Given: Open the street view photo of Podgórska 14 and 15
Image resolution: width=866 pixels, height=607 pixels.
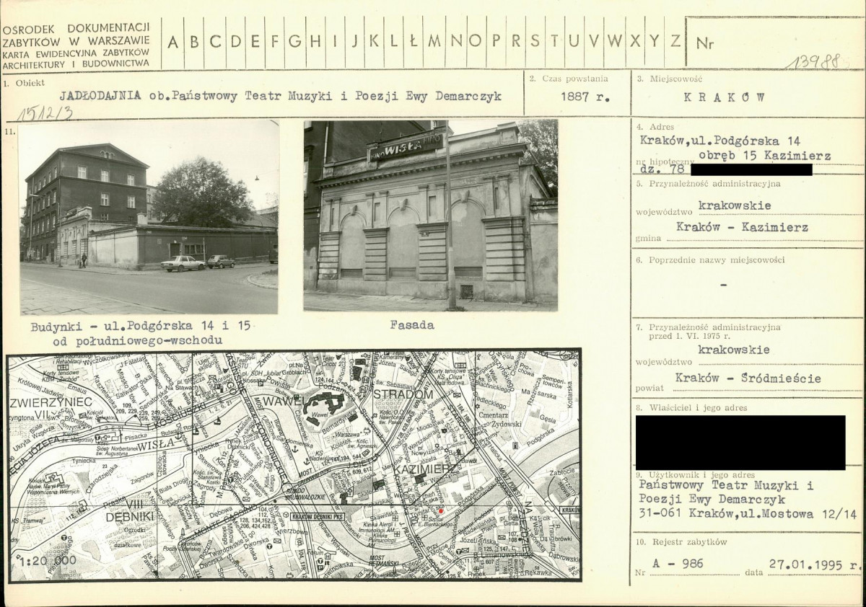Looking at the screenshot, I should 149,218.
